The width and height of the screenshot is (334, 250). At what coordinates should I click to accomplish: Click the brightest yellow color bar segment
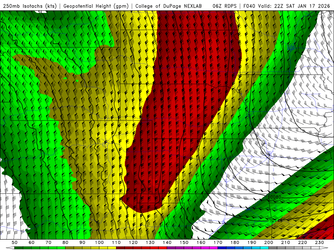click(112, 248)
